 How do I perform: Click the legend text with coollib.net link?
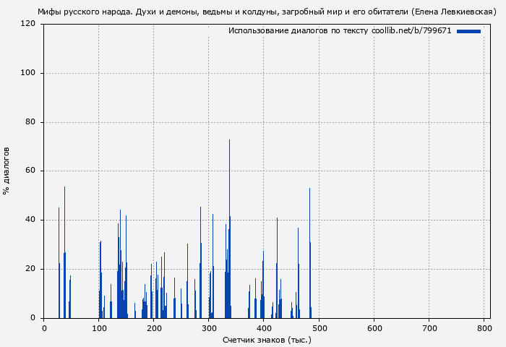pyautogui.click(x=340, y=31)
